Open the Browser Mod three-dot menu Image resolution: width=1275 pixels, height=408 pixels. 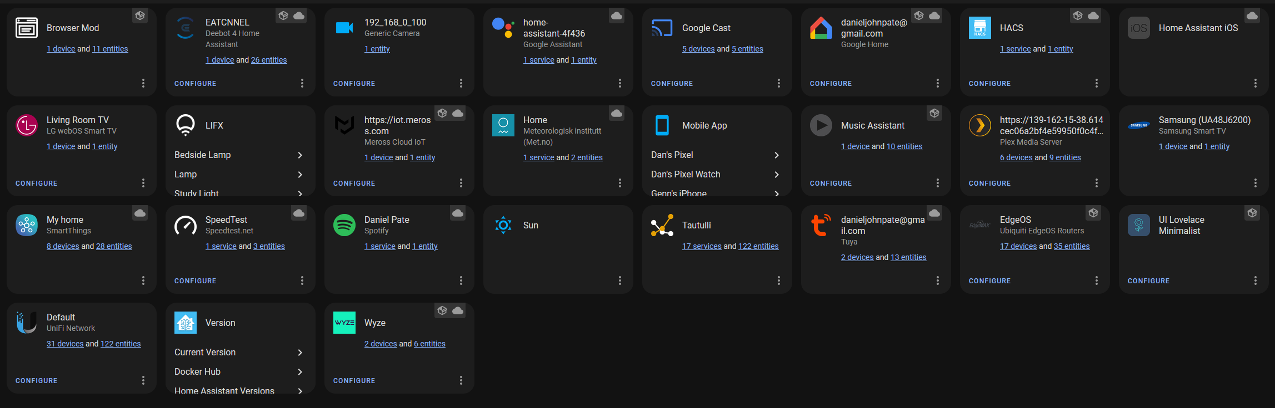pos(143,83)
